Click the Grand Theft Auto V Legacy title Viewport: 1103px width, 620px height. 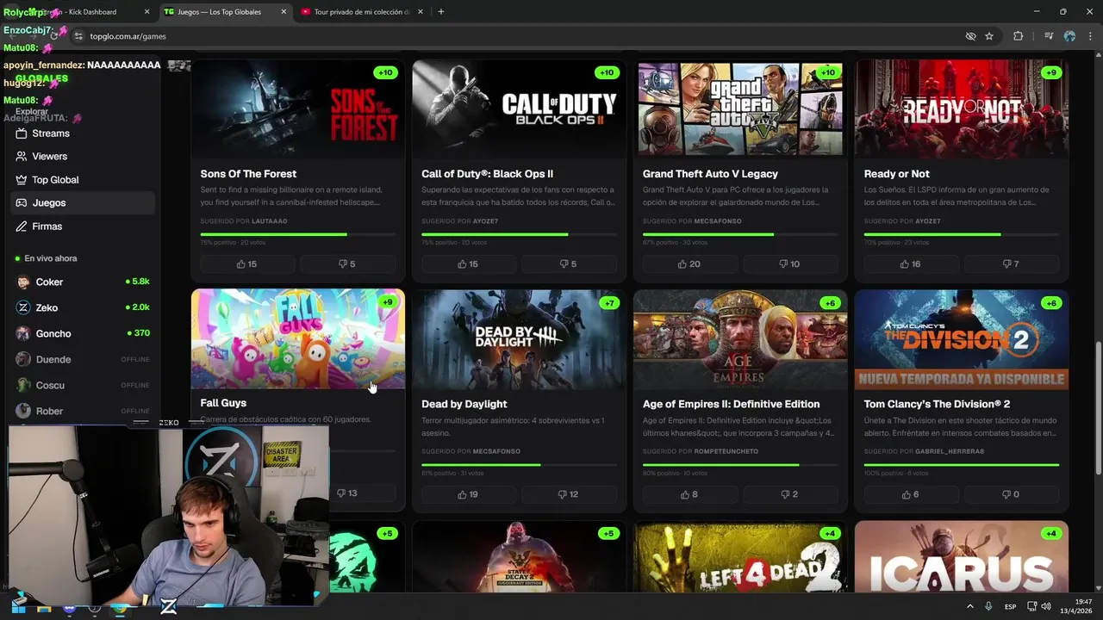point(710,174)
